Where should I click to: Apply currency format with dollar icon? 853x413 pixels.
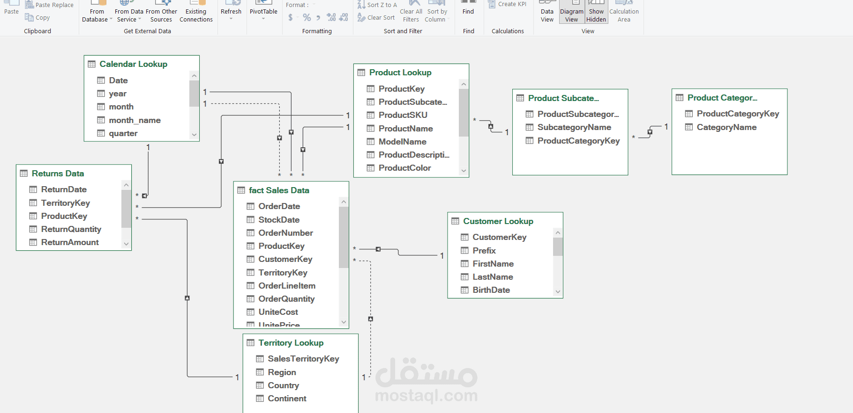coord(291,17)
